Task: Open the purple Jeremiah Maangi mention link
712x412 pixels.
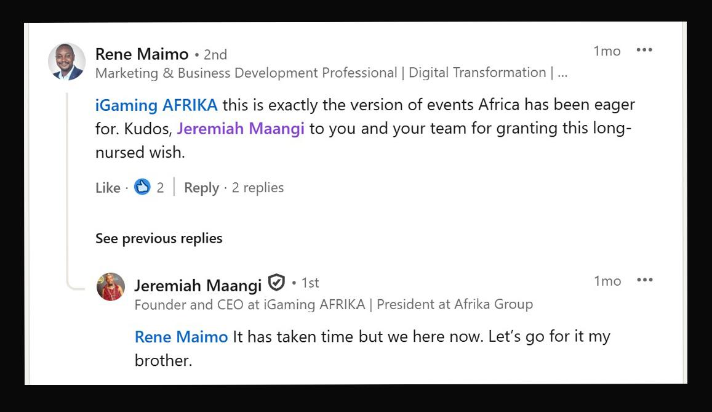Action: click(241, 129)
